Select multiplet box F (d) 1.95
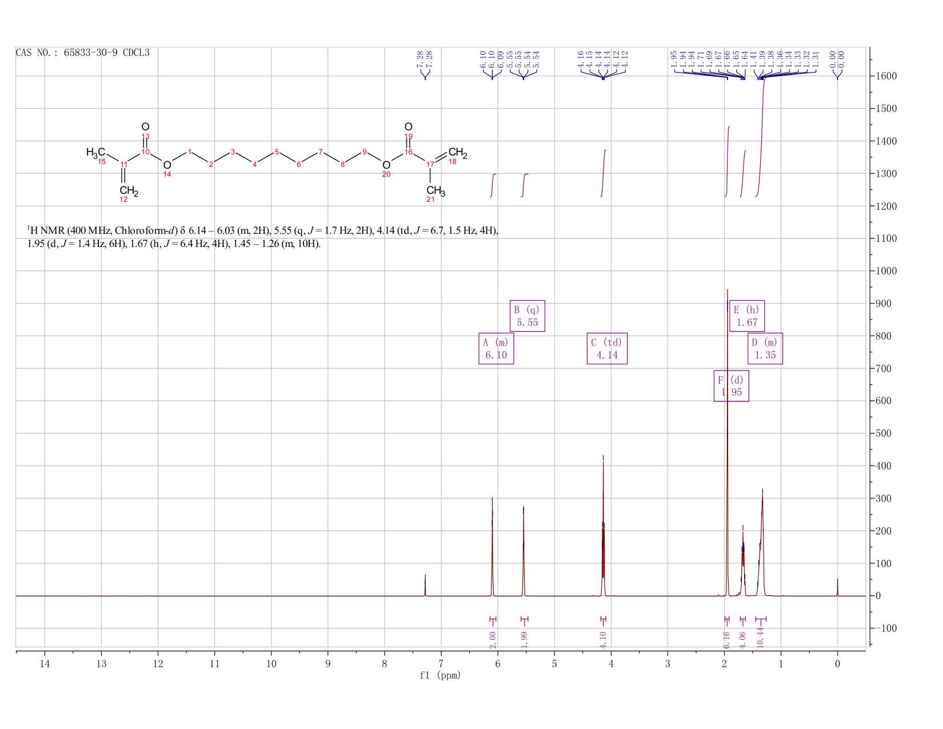This screenshot has width=943, height=729. pos(732,386)
